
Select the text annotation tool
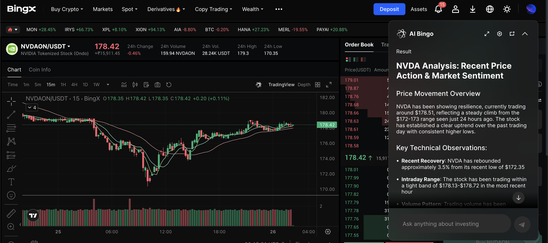click(x=12, y=182)
